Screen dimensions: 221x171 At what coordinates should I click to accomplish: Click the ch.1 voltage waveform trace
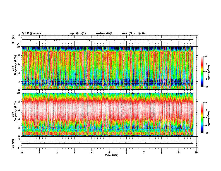coord(108,40)
